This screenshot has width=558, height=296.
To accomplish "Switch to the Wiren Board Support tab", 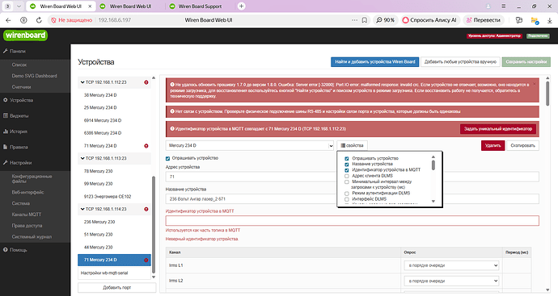I will click(199, 6).
